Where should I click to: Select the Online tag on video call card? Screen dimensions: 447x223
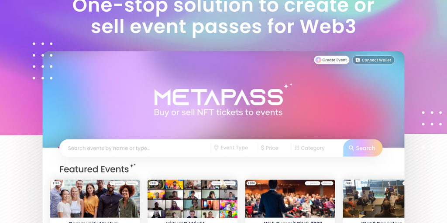[217, 183]
